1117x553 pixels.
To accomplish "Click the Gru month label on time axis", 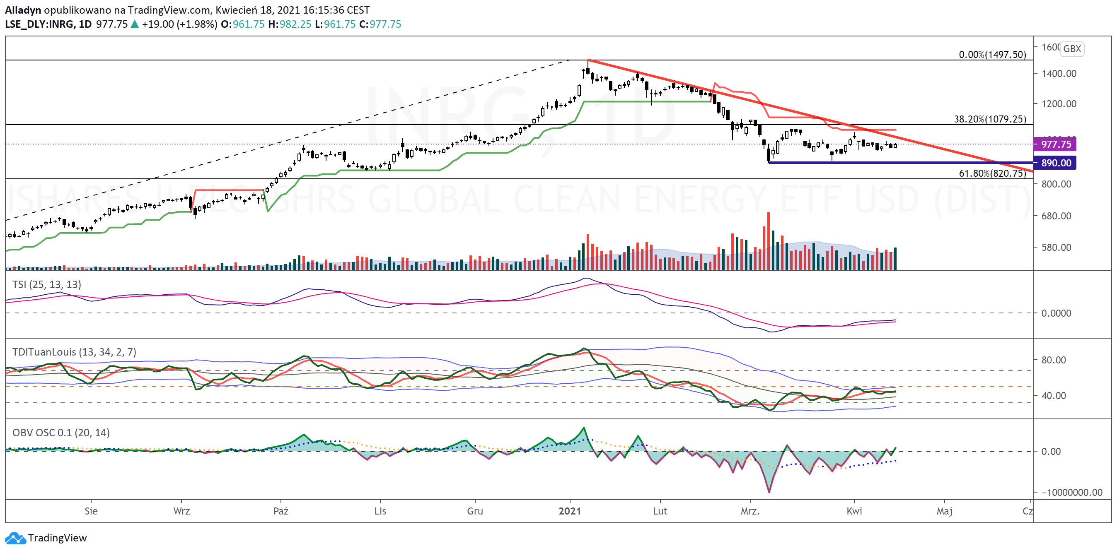I will coord(475,512).
